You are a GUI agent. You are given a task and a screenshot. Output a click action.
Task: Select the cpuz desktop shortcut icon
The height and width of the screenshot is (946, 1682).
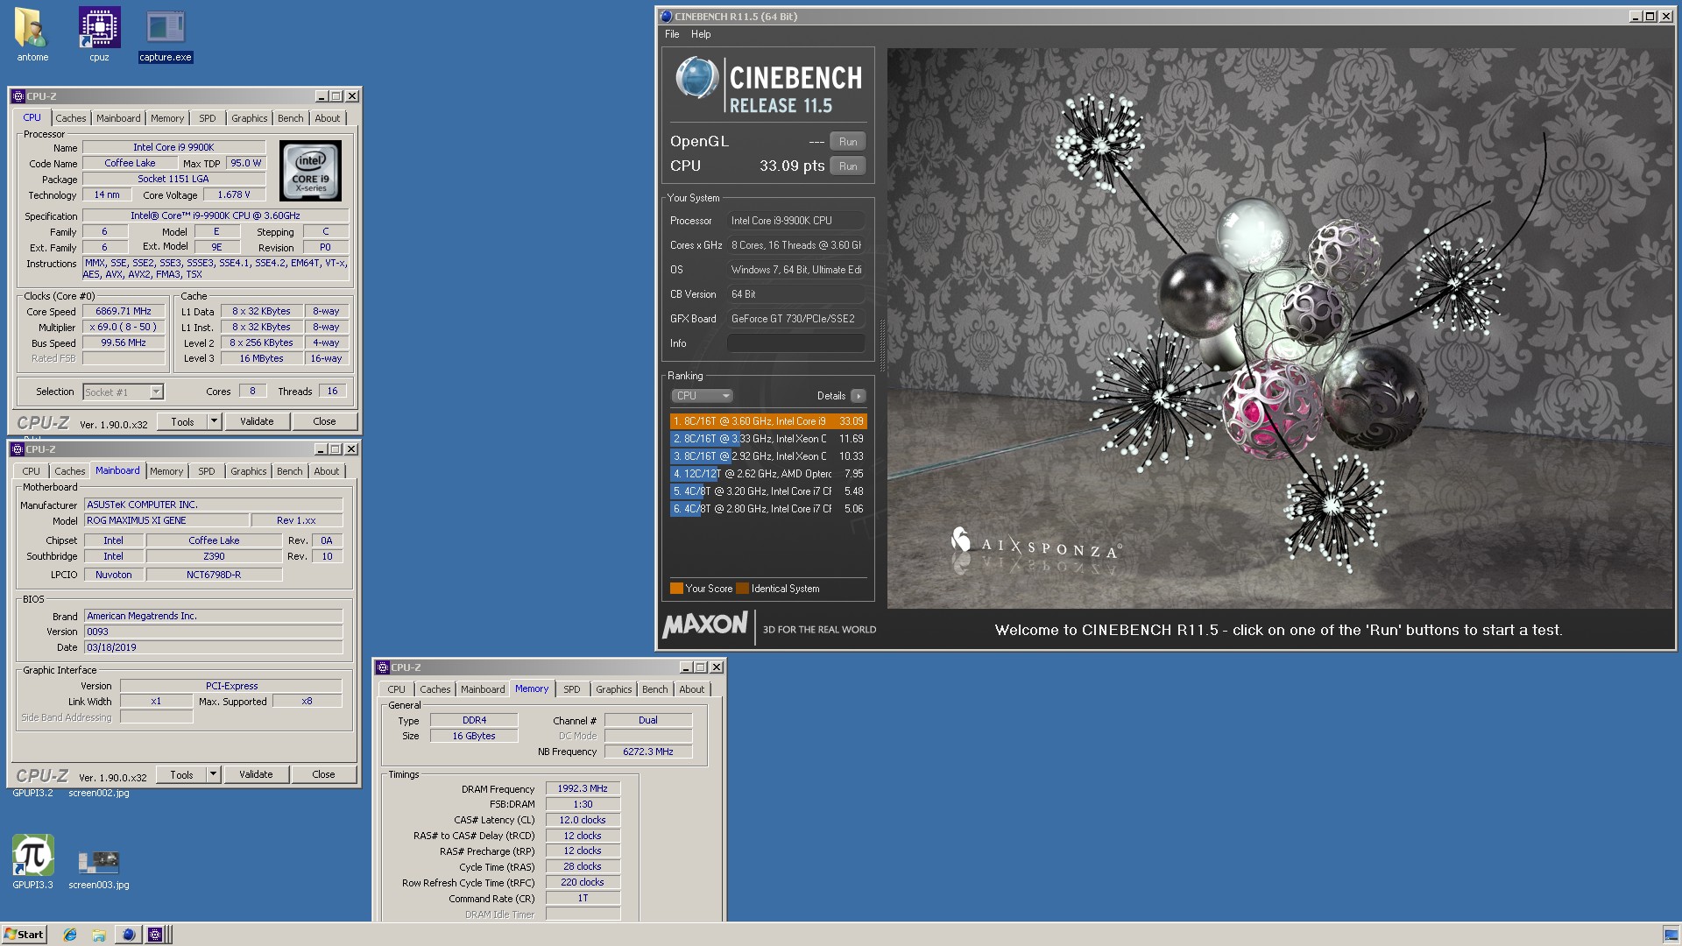pyautogui.click(x=99, y=35)
